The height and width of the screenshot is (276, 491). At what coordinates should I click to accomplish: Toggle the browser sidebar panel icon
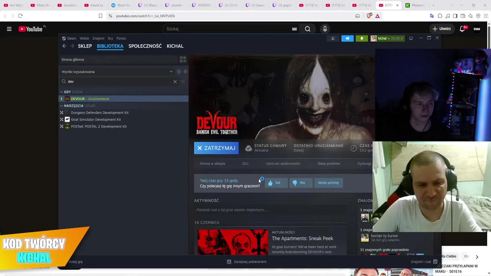pyautogui.click(x=455, y=16)
